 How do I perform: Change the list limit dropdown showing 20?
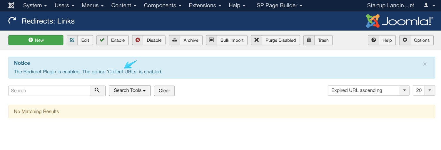424,90
